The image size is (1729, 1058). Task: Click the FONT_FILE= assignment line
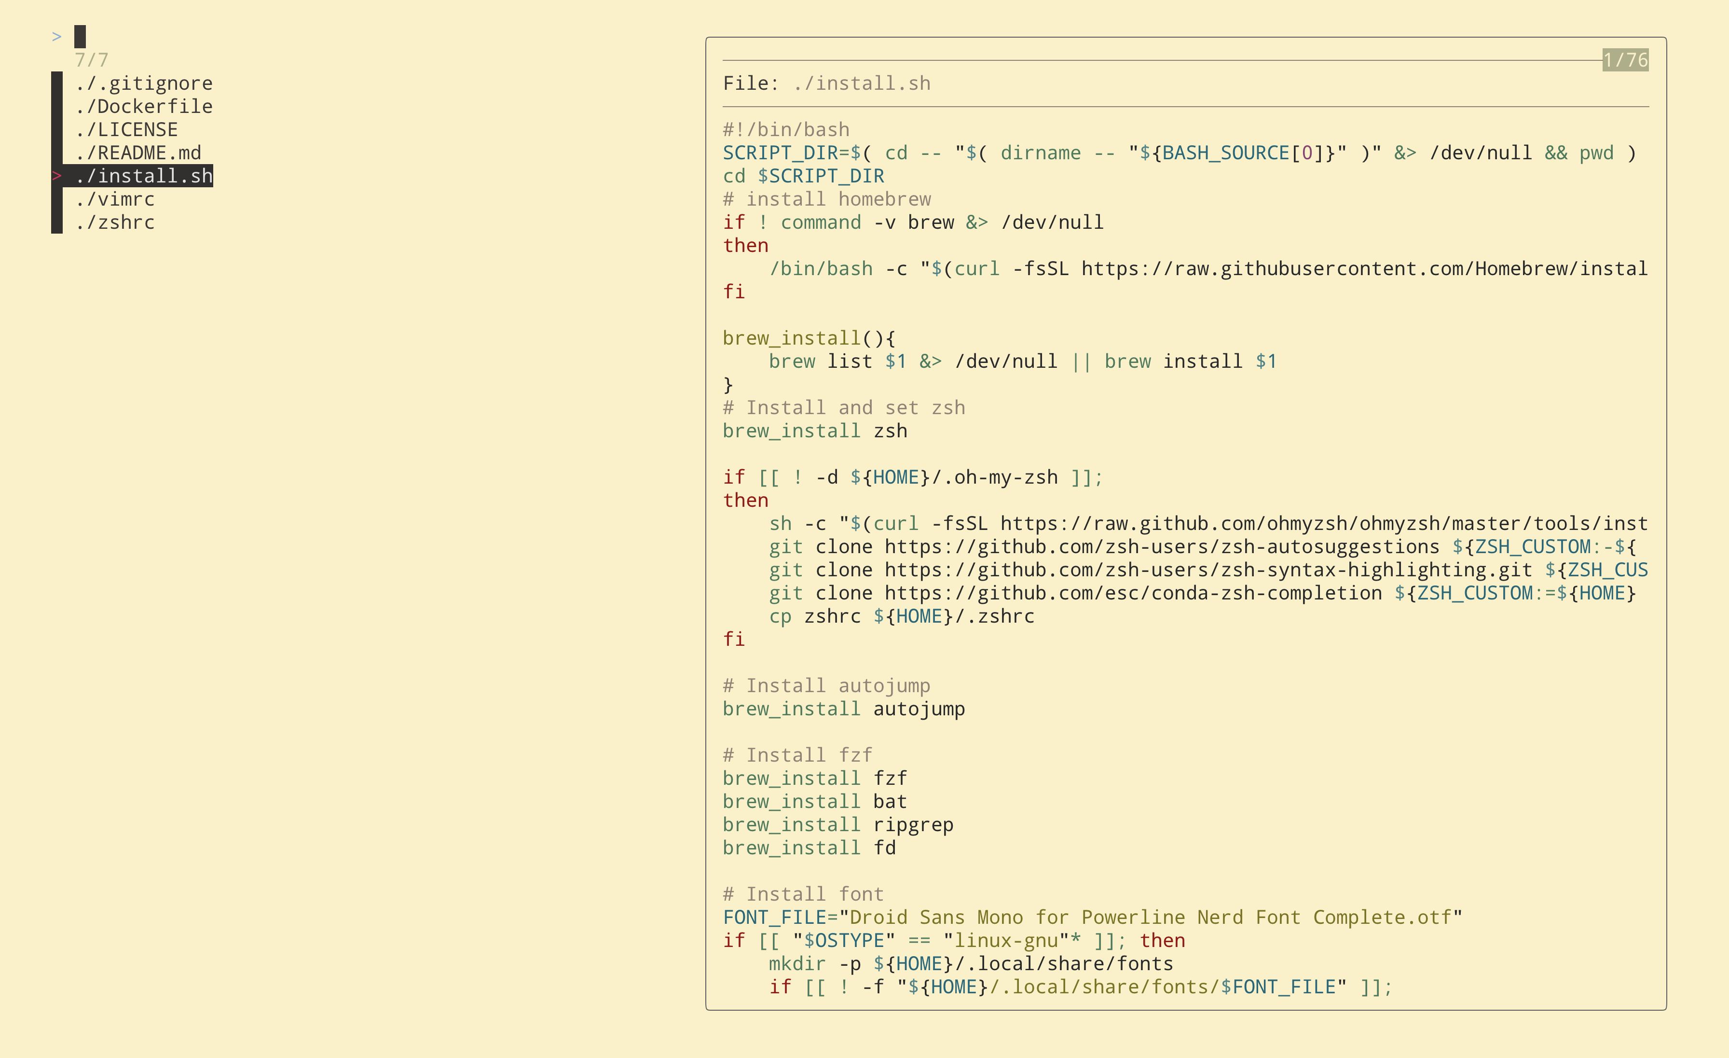click(x=1093, y=918)
